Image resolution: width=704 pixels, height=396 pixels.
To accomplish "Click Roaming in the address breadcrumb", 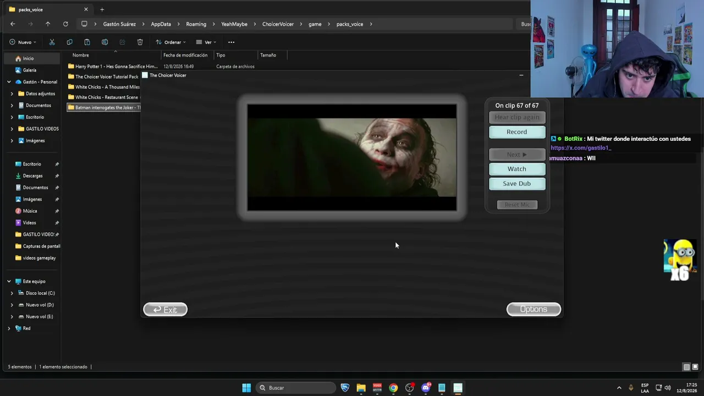I will (196, 24).
